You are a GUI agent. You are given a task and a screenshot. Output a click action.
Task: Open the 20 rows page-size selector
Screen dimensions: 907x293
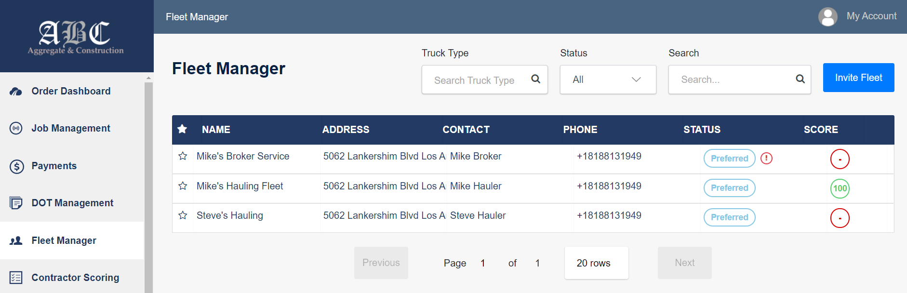pyautogui.click(x=596, y=263)
